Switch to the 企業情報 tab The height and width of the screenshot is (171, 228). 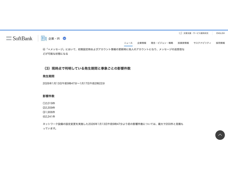(142, 43)
